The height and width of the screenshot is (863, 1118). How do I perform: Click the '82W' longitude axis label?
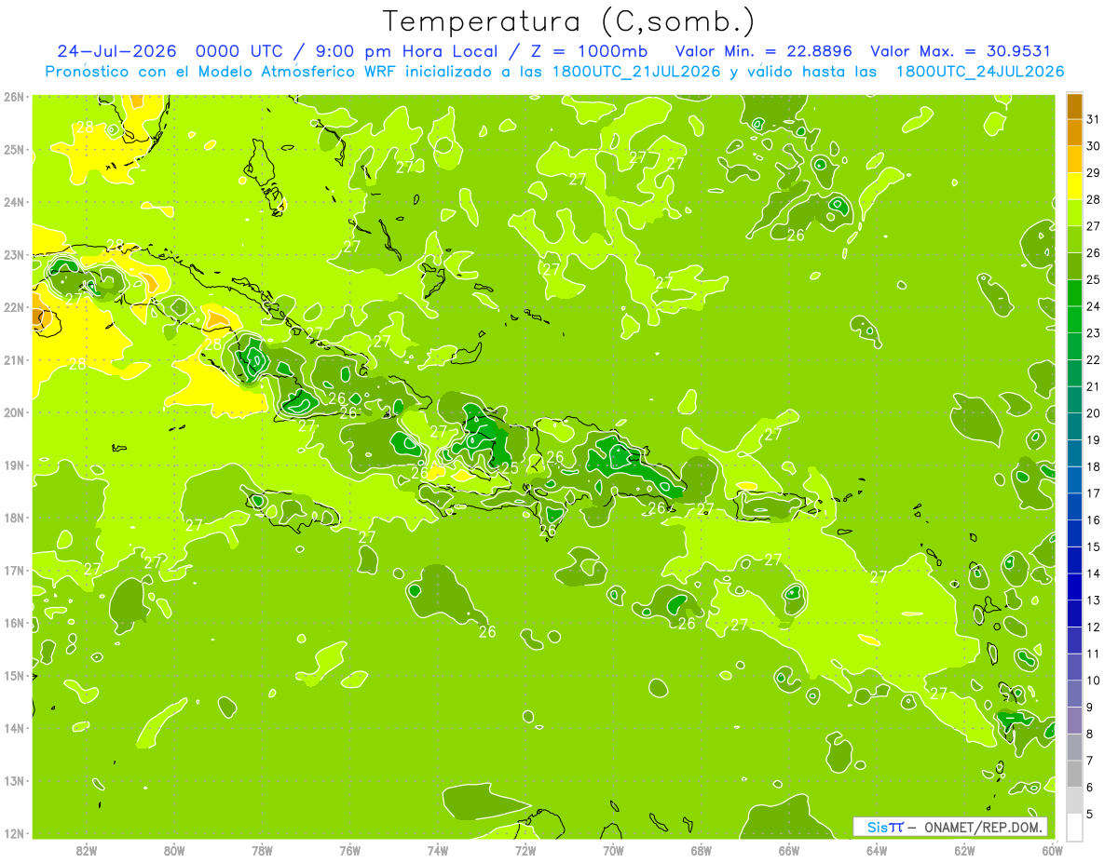(87, 851)
